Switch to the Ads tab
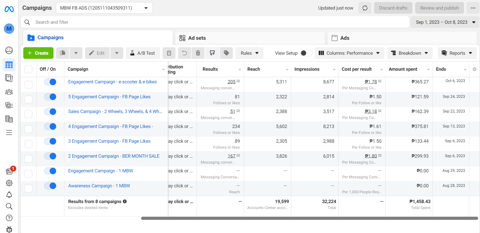 click(402, 38)
